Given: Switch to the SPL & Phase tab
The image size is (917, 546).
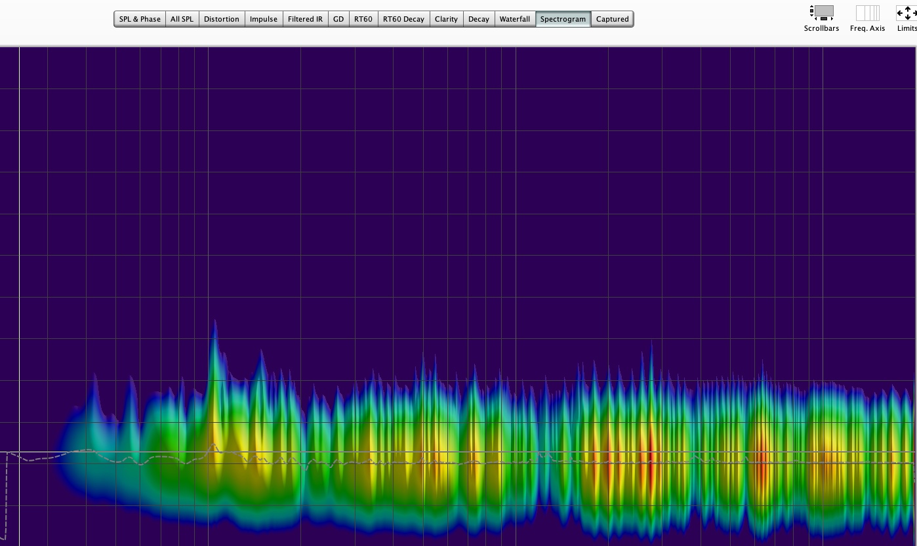Looking at the screenshot, I should pos(140,19).
